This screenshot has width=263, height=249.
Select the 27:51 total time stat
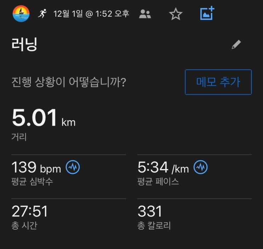click(30, 211)
